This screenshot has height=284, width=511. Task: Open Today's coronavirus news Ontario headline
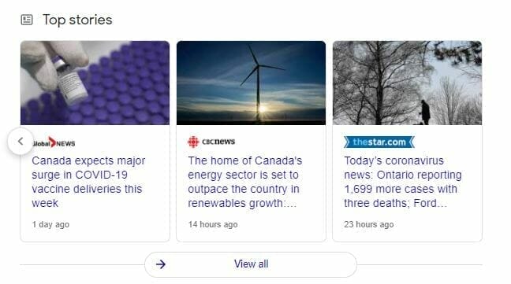click(x=403, y=182)
